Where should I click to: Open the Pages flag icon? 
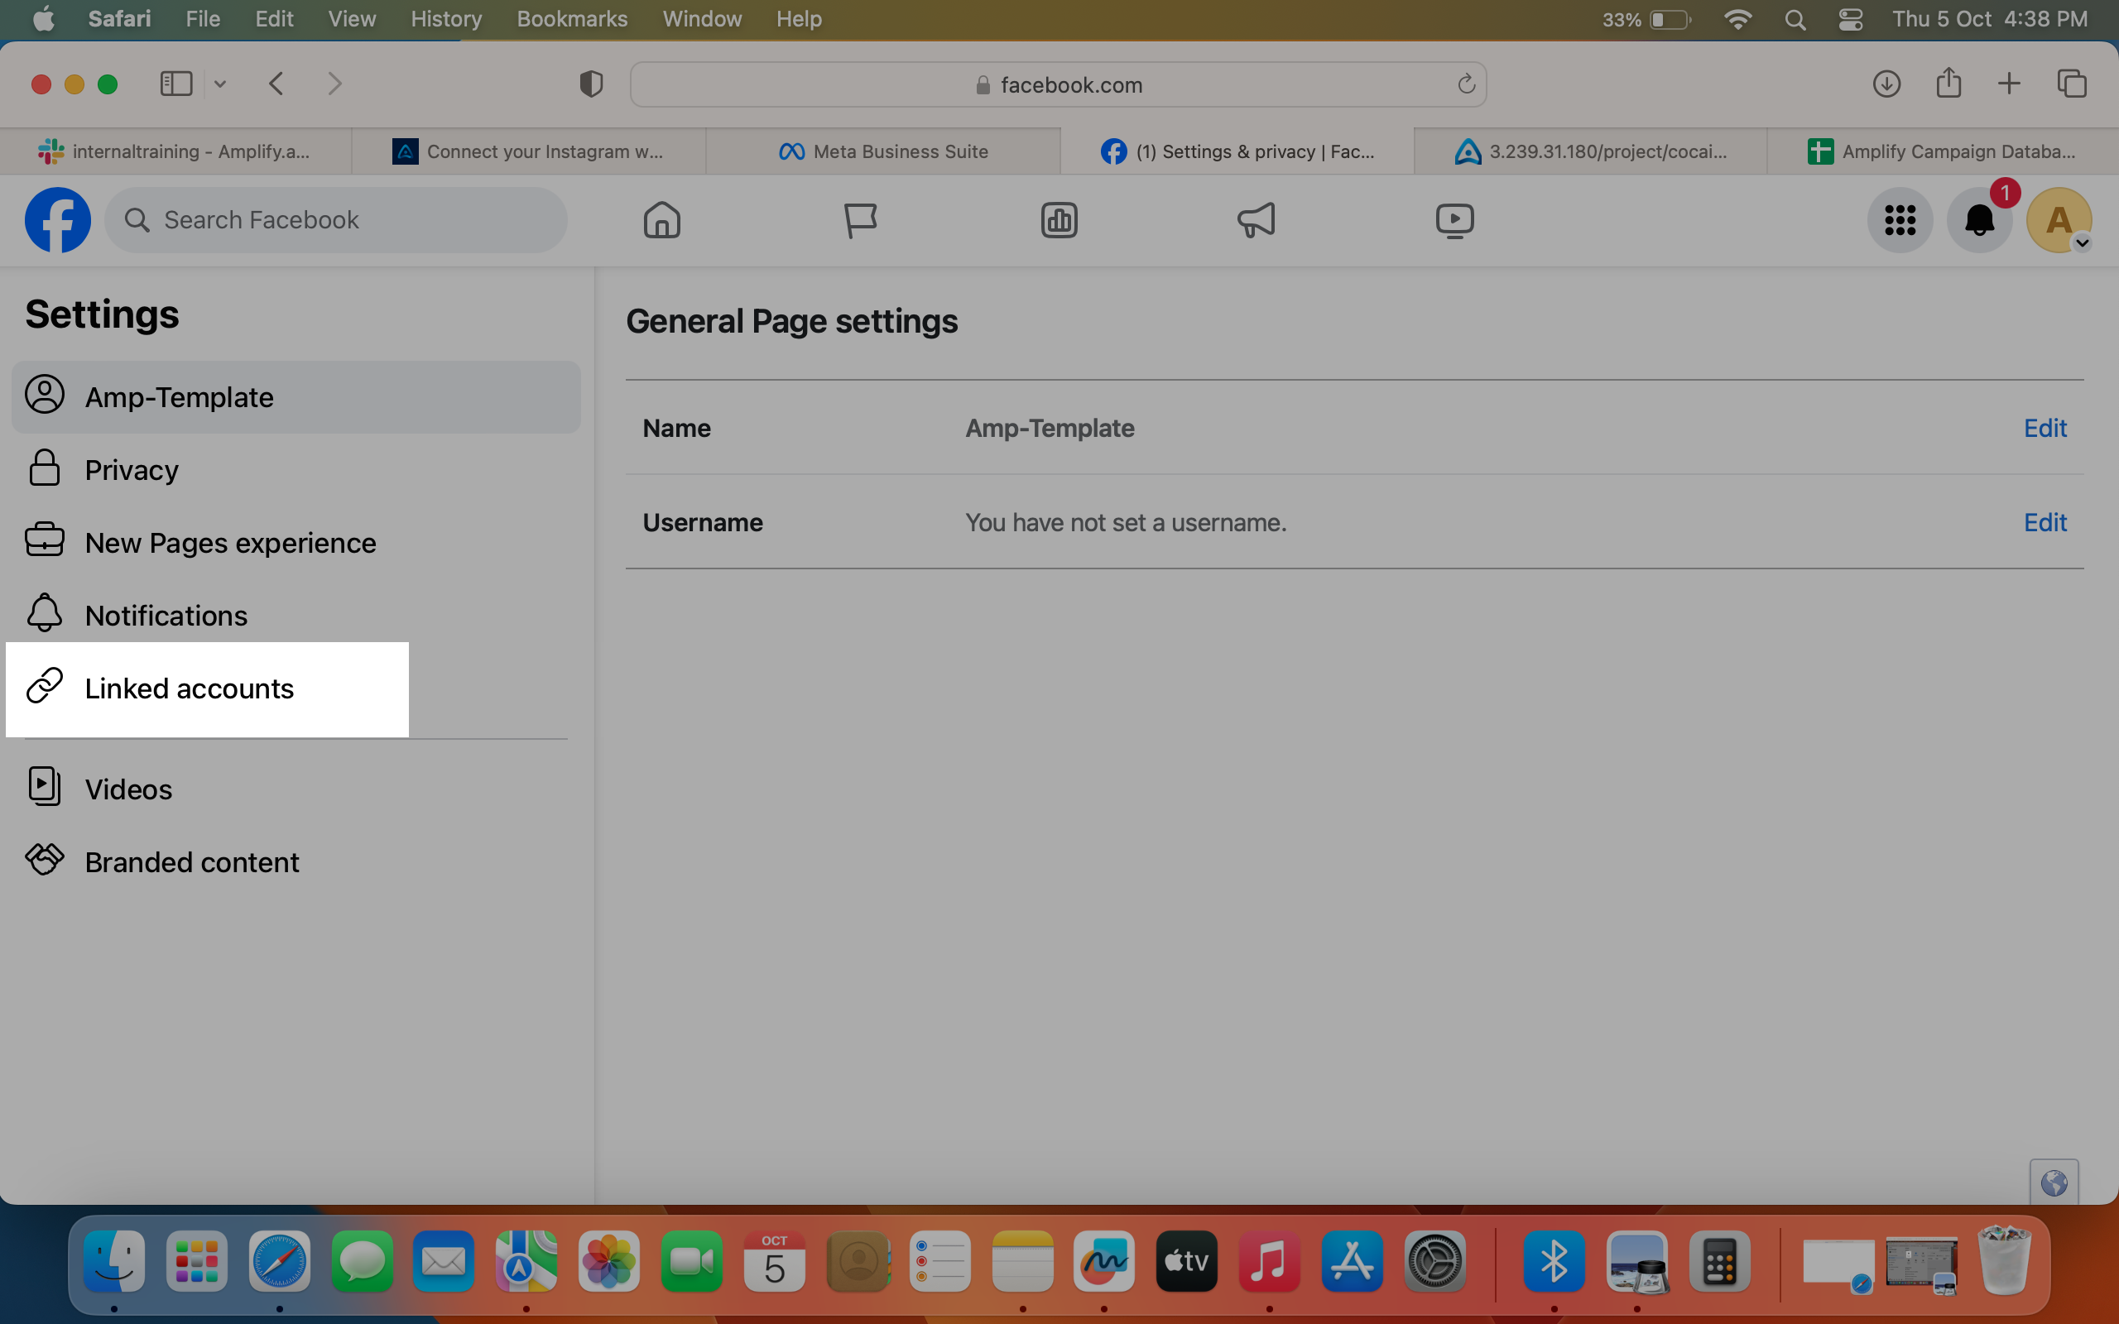[860, 220]
